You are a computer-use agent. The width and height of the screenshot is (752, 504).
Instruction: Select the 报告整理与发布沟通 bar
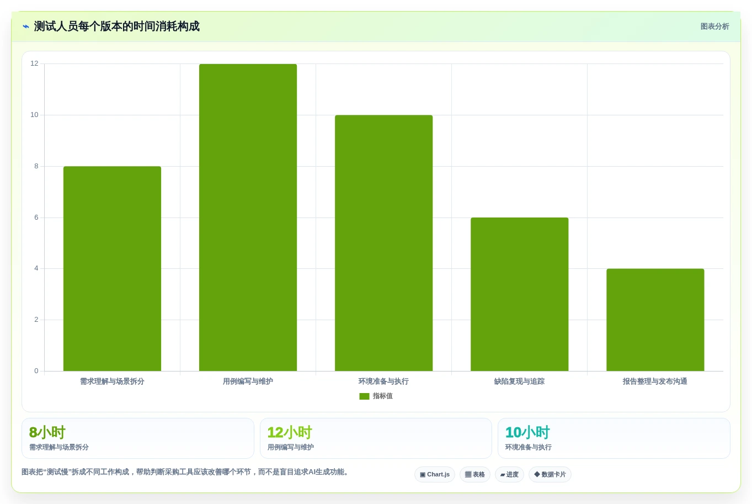coord(655,320)
